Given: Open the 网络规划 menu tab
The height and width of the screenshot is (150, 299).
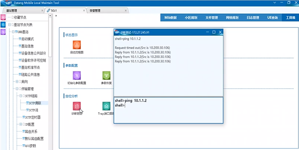Looking at the screenshot, I should pos(232,18).
